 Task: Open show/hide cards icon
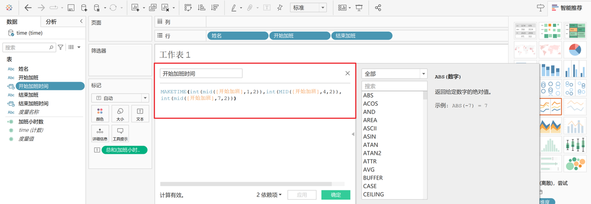pos(343,8)
